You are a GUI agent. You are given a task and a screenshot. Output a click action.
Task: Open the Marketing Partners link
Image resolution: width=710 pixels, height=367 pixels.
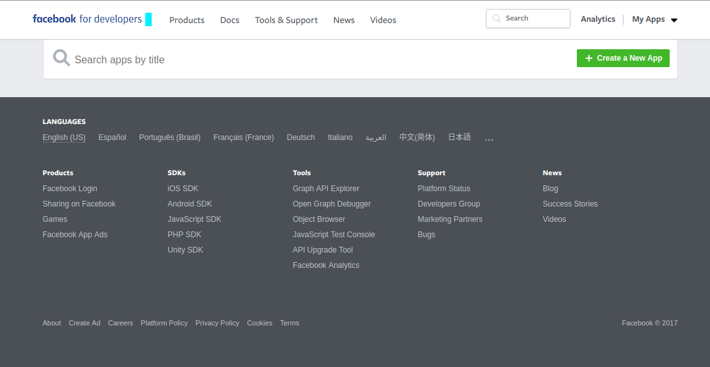coord(450,219)
